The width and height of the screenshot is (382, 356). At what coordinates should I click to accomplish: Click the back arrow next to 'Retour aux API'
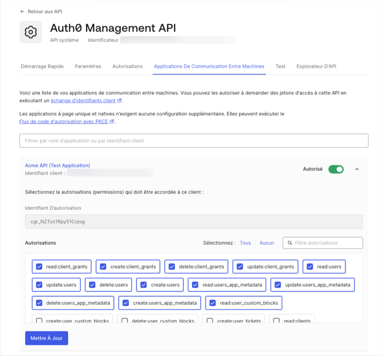tap(23, 11)
